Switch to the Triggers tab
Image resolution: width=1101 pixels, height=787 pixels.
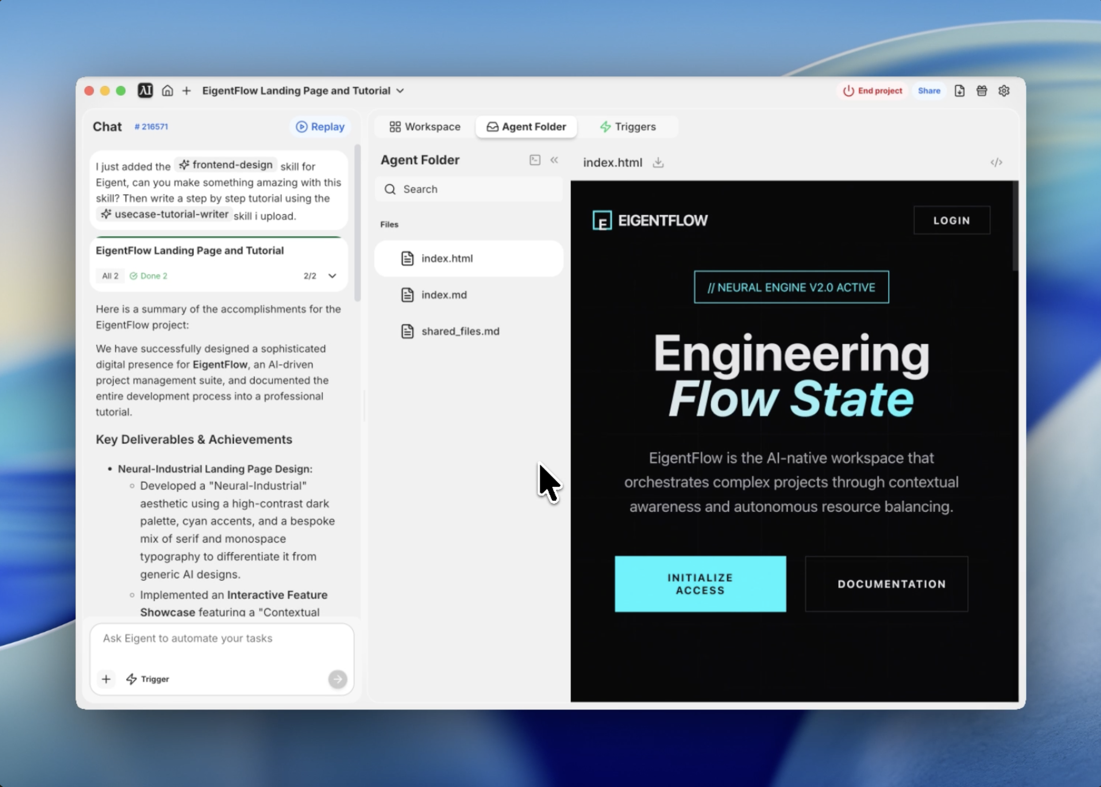tap(628, 126)
